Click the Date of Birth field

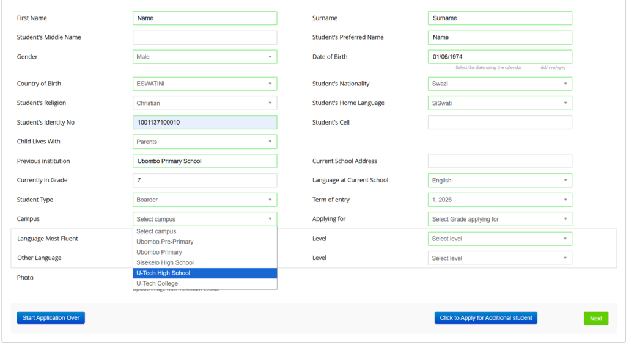point(500,57)
